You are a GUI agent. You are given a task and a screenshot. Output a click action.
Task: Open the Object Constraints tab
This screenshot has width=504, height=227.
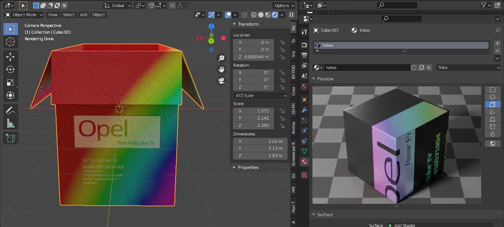click(304, 141)
